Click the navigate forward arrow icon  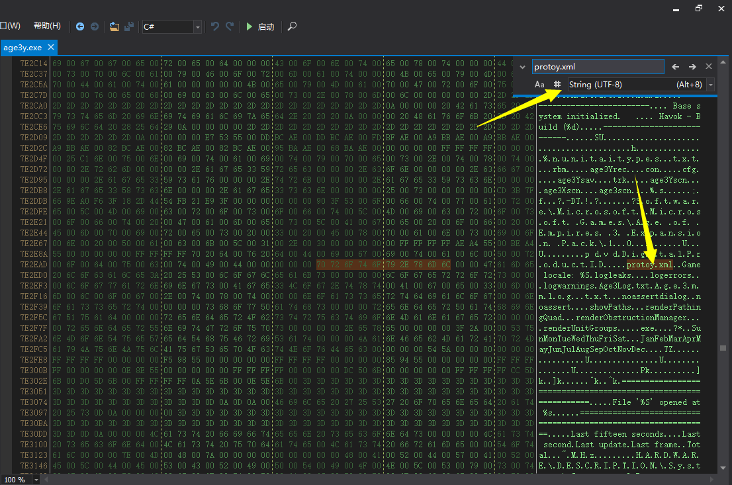(95, 26)
